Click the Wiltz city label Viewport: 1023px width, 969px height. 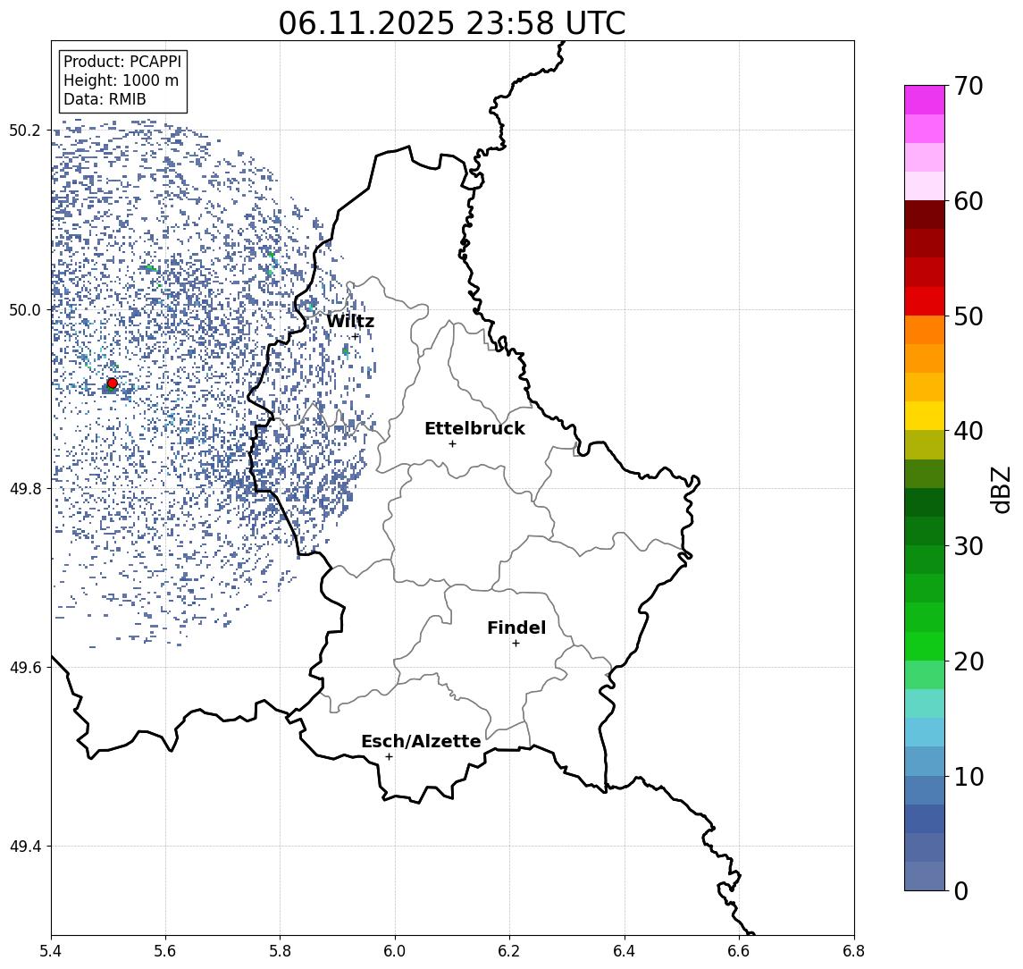[350, 321]
